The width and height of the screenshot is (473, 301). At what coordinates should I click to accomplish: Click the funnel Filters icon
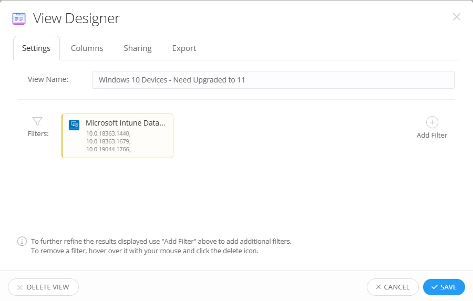coord(37,121)
